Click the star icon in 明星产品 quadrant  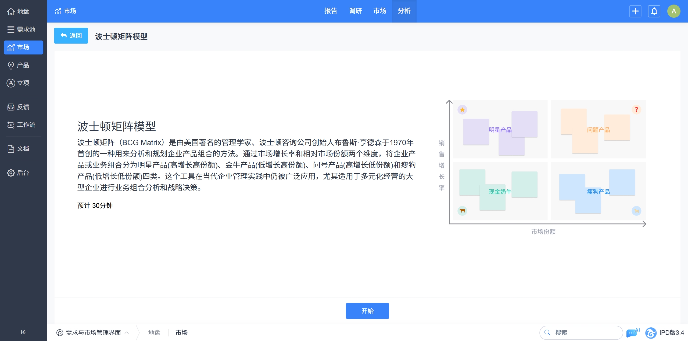(x=462, y=110)
